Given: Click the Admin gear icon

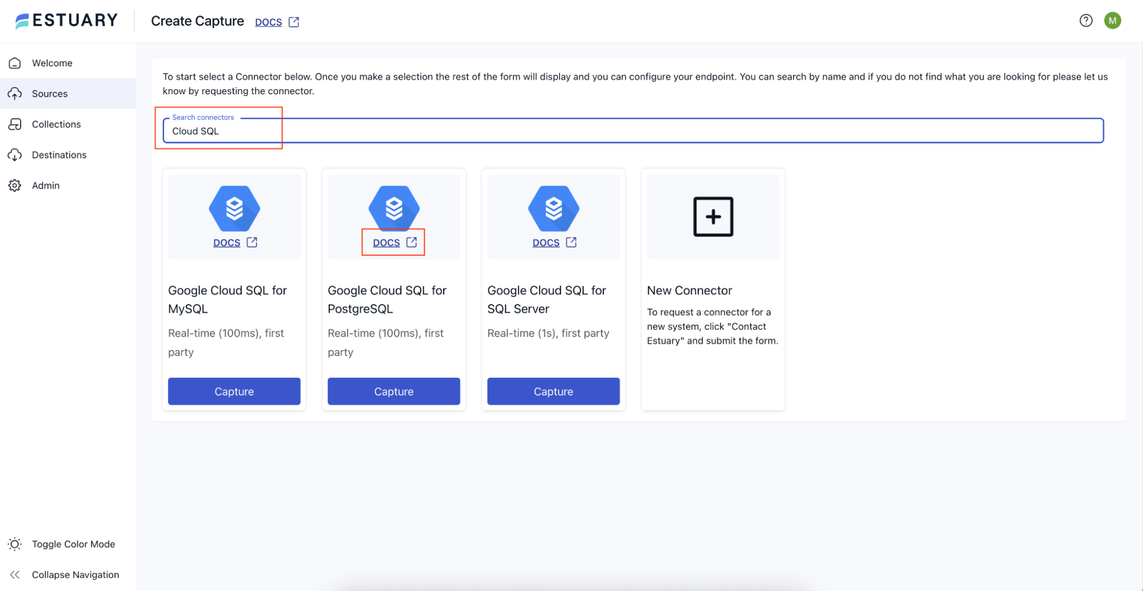Looking at the screenshot, I should click(x=15, y=185).
